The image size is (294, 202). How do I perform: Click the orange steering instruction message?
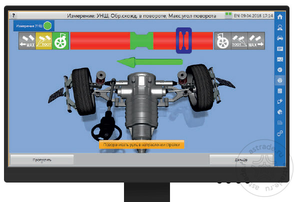coord(141,145)
